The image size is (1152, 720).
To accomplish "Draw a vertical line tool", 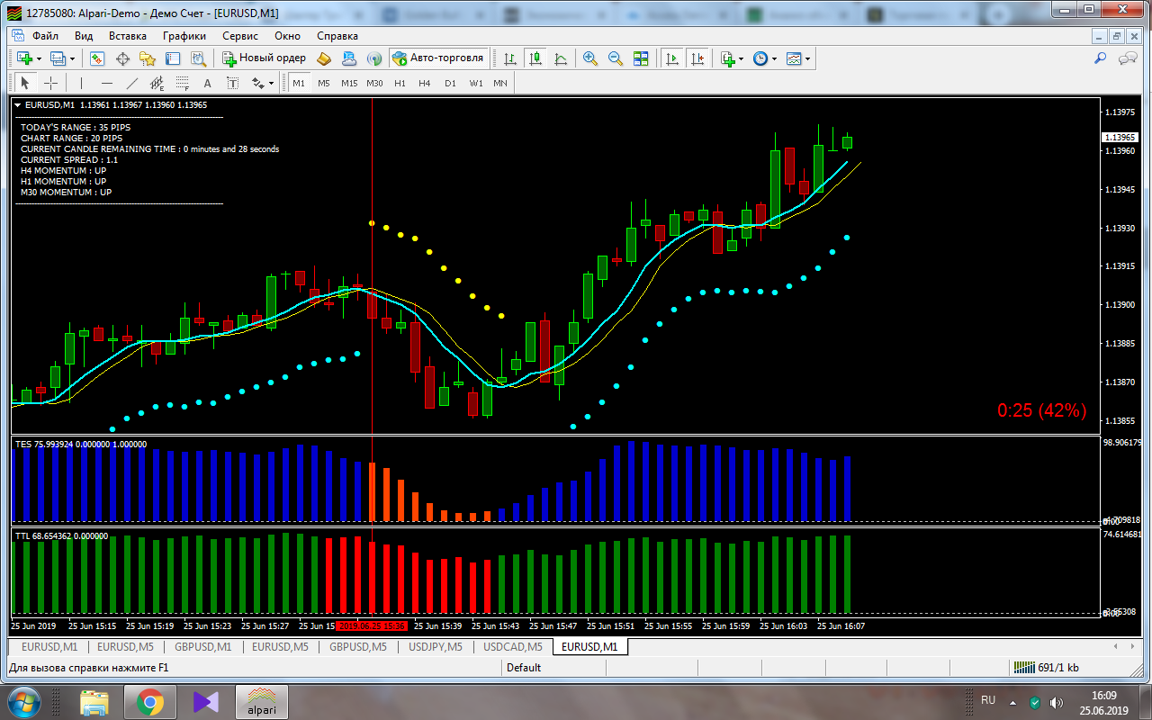I will pyautogui.click(x=82, y=83).
